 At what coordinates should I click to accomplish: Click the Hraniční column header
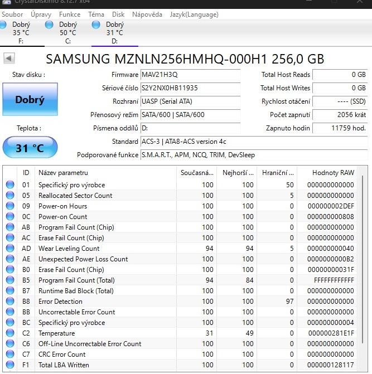click(x=277, y=172)
